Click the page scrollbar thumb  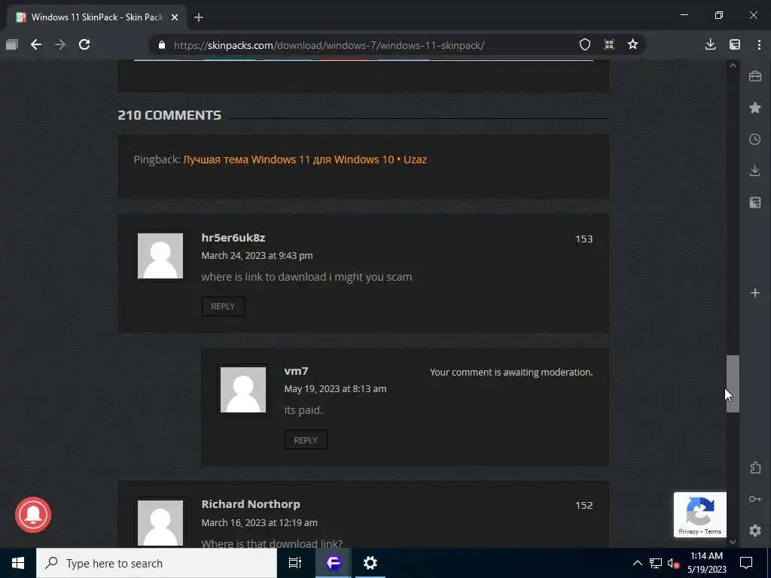click(x=733, y=383)
